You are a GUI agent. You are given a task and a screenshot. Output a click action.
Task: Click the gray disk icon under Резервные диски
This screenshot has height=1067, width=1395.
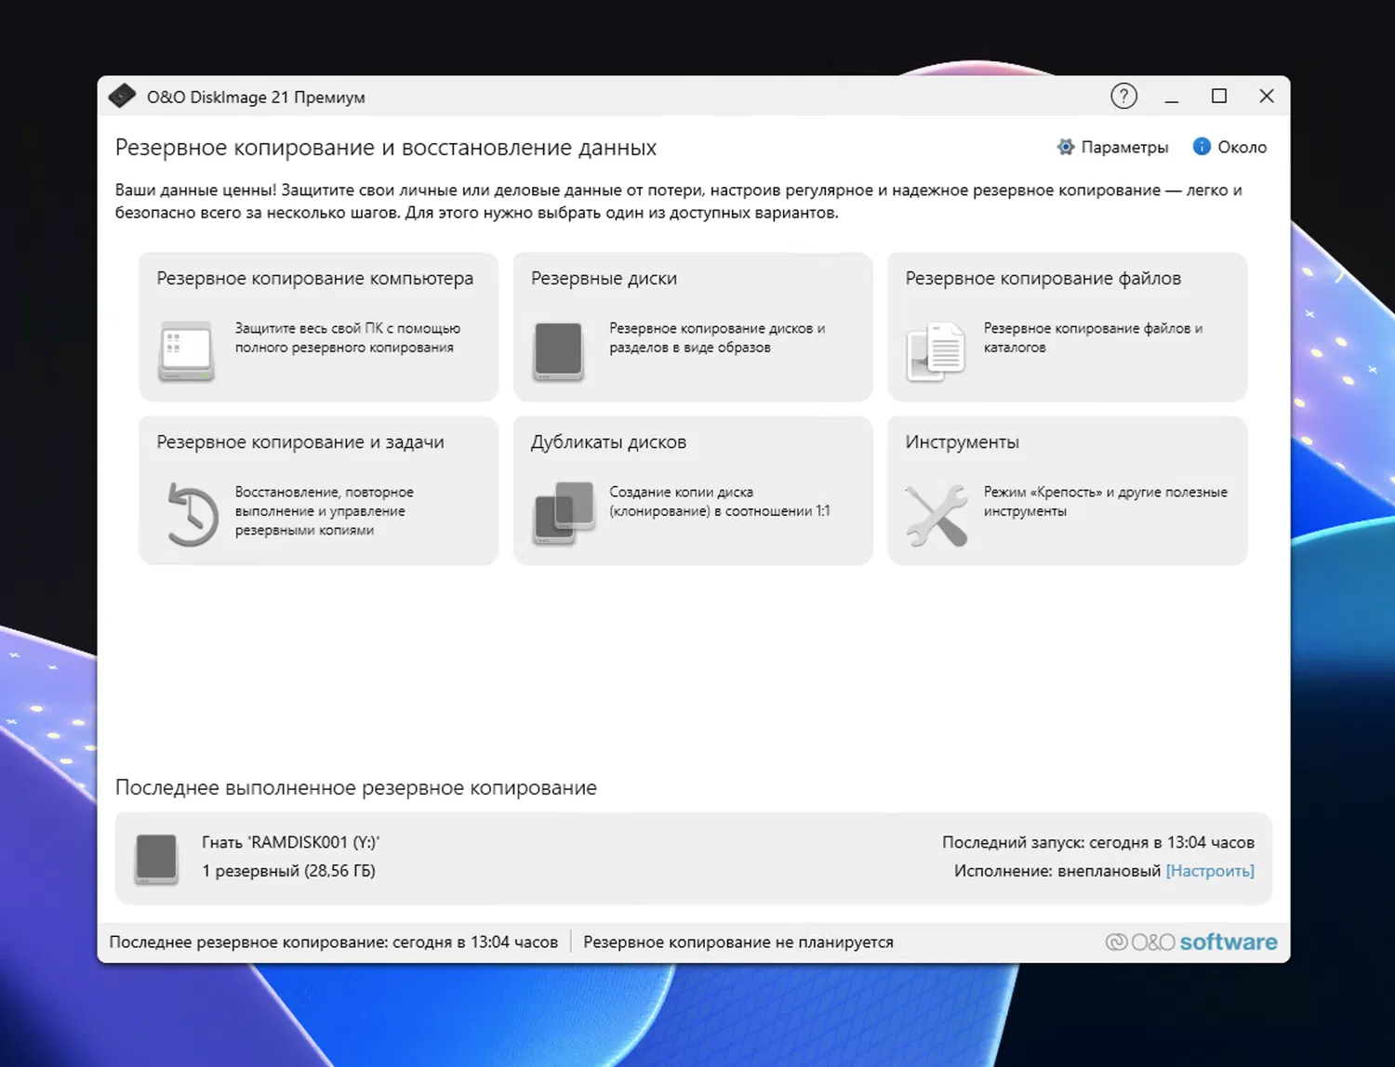558,351
